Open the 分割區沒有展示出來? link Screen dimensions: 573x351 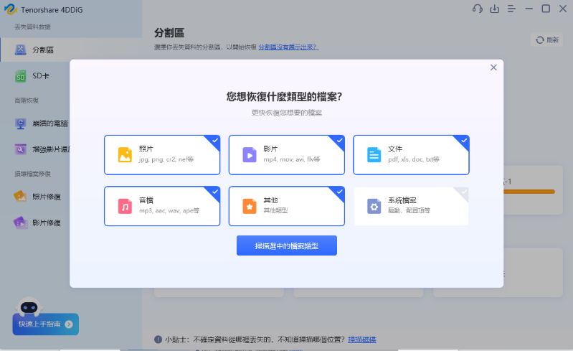(289, 47)
